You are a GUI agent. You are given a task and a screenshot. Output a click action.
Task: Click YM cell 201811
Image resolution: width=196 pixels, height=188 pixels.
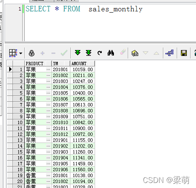[61, 128]
